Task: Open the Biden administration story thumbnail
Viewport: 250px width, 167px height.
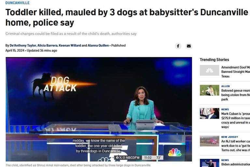Action: tap(210, 163)
